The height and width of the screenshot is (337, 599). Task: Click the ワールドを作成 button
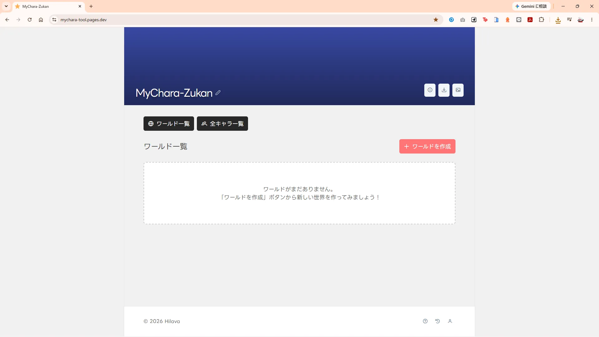click(x=427, y=146)
